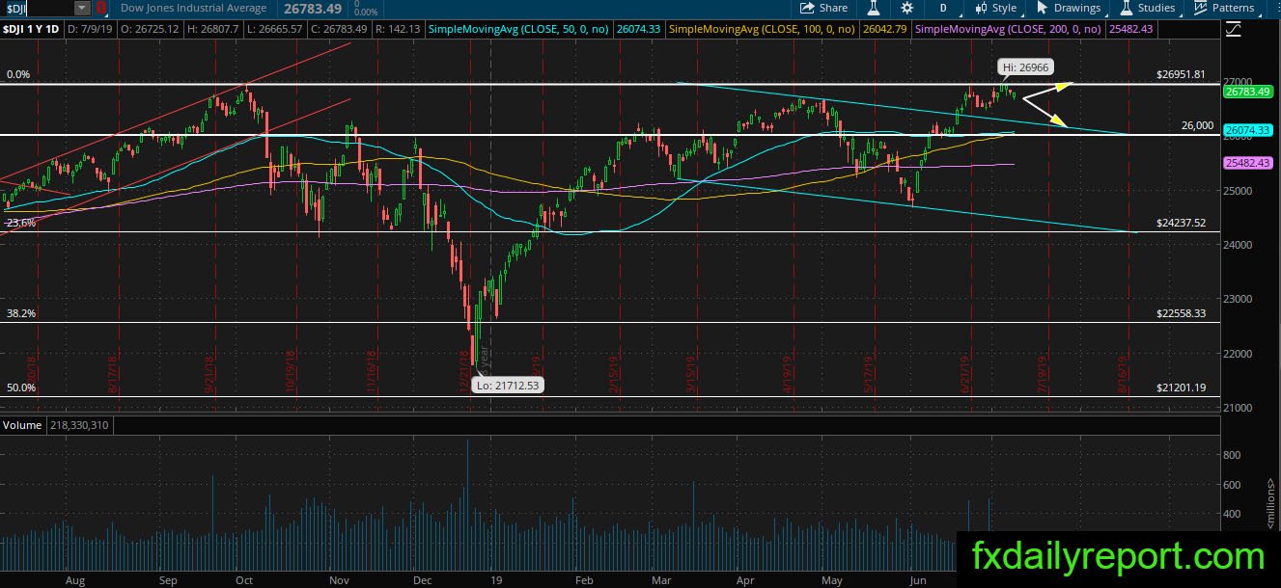Image resolution: width=1281 pixels, height=588 pixels.
Task: Click the $DJI 1 Y 1D chart label
Action: coord(37,30)
